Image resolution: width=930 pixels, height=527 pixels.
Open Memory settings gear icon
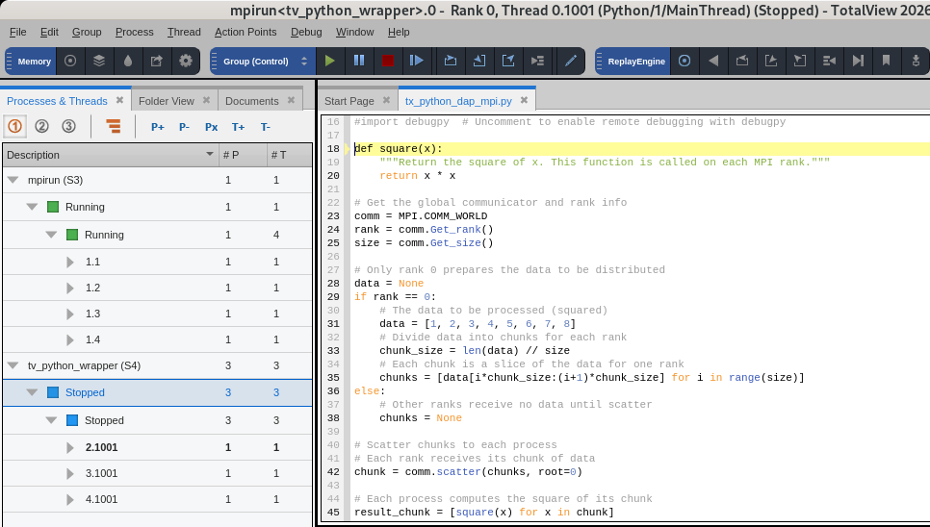click(186, 61)
